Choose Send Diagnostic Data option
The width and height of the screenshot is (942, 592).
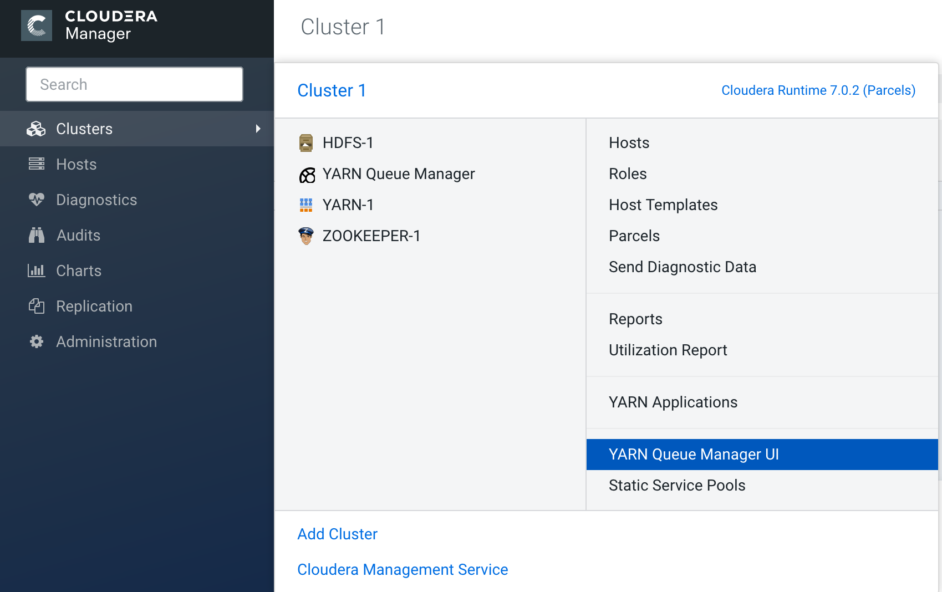pyautogui.click(x=682, y=267)
